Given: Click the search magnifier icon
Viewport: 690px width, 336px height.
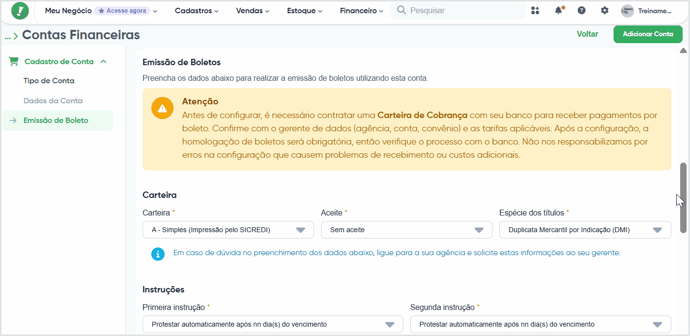Looking at the screenshot, I should click(x=401, y=10).
